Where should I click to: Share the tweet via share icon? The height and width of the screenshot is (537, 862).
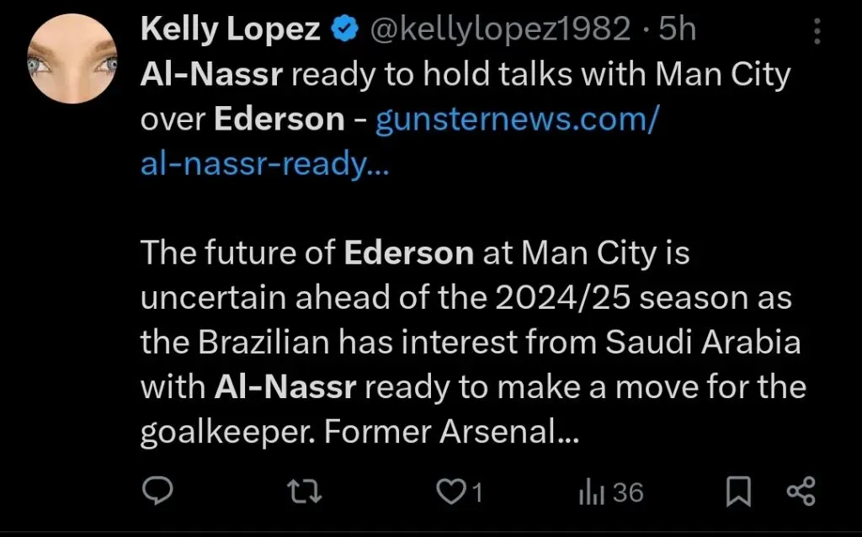coord(800,492)
